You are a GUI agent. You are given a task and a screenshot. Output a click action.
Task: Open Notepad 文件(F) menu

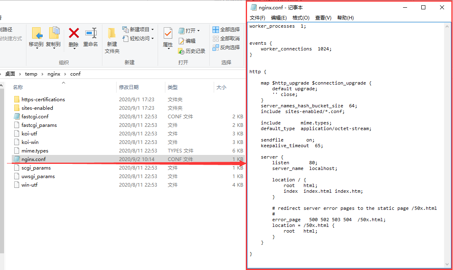pyautogui.click(x=258, y=18)
